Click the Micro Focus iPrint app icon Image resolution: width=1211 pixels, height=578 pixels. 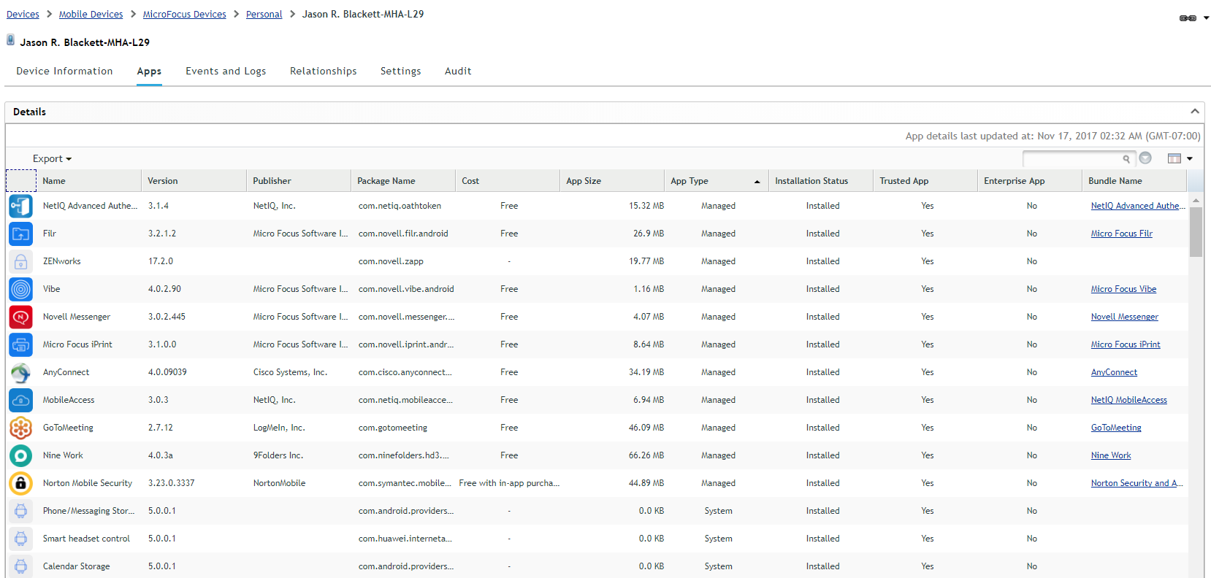click(20, 344)
